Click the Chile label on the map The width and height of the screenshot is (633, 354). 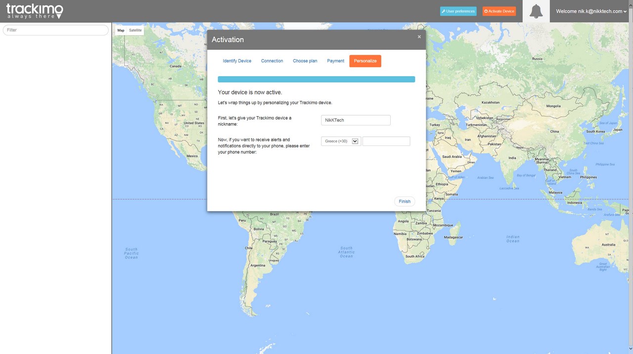[249, 248]
